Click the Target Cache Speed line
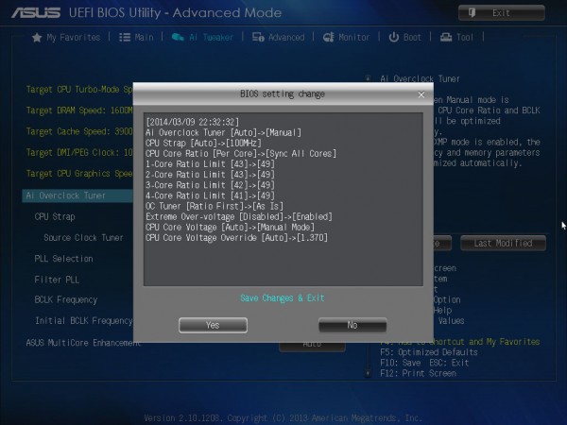The height and width of the screenshot is (425, 567). coord(79,131)
